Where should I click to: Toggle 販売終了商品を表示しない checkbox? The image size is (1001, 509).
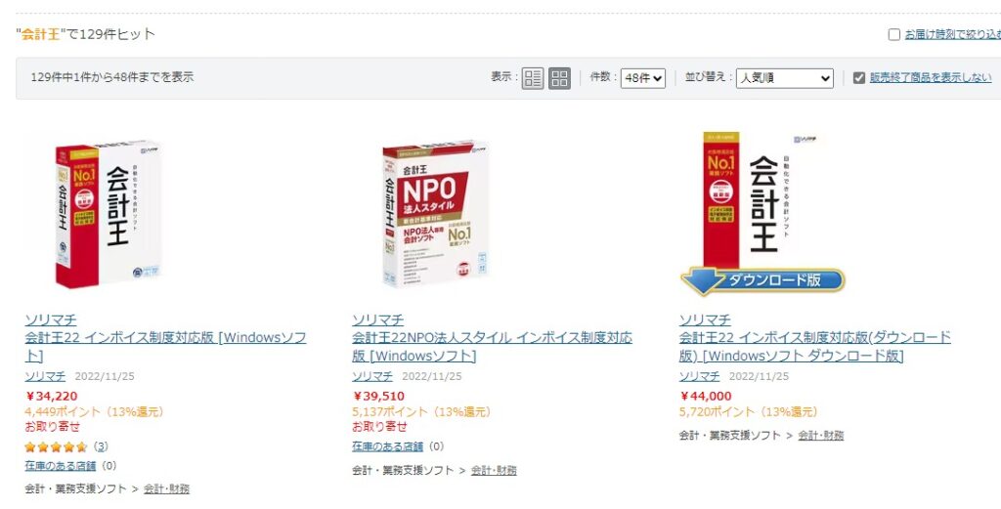coord(859,78)
